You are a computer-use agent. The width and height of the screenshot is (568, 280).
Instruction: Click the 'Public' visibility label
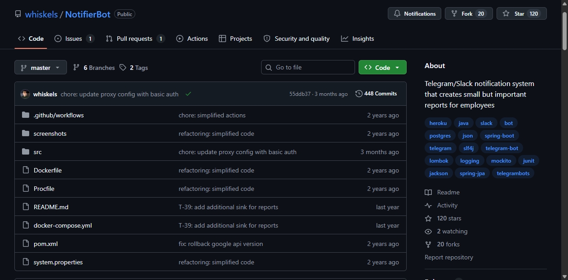click(124, 14)
